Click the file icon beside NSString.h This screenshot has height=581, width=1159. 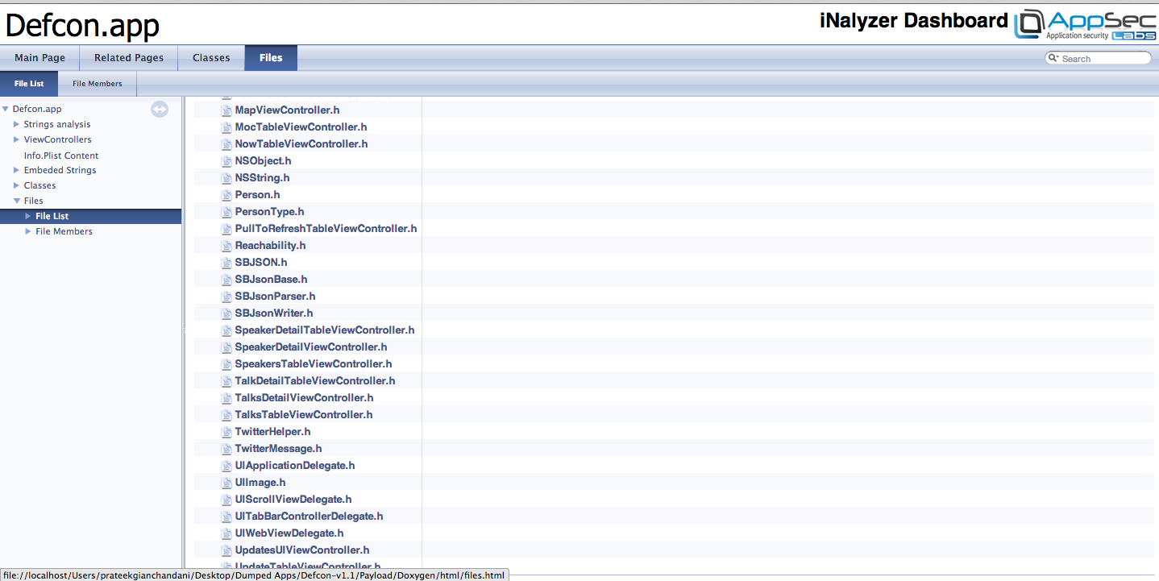[x=226, y=178]
